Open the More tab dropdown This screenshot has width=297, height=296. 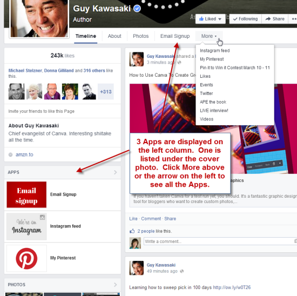tap(209, 36)
